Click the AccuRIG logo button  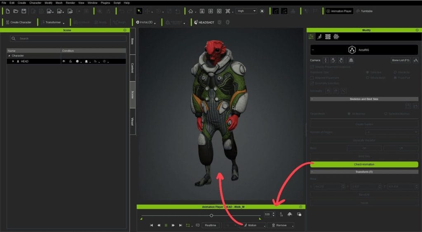tap(352, 50)
